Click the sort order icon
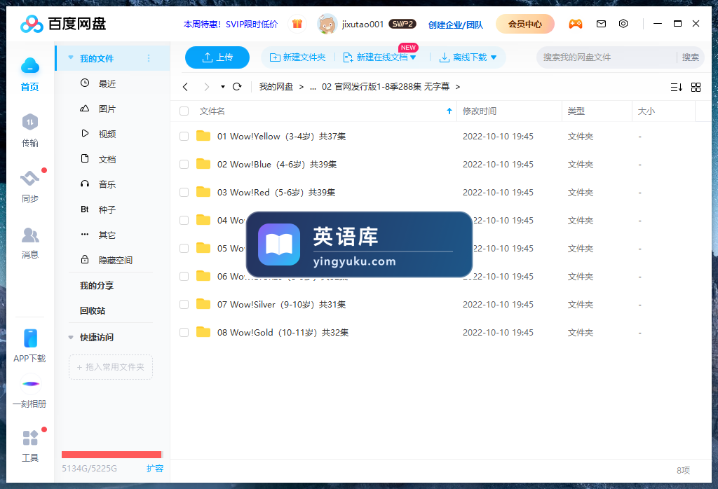This screenshot has height=489, width=718. (677, 87)
